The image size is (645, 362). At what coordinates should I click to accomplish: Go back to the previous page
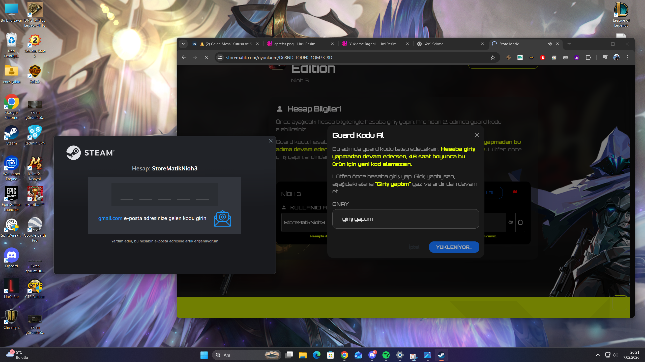184,57
